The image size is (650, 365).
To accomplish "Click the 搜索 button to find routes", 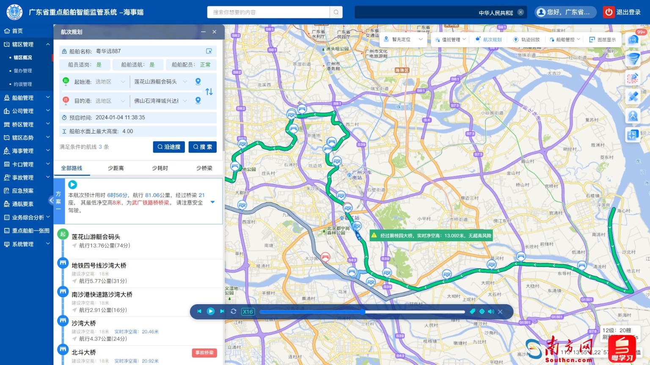I will coord(202,147).
